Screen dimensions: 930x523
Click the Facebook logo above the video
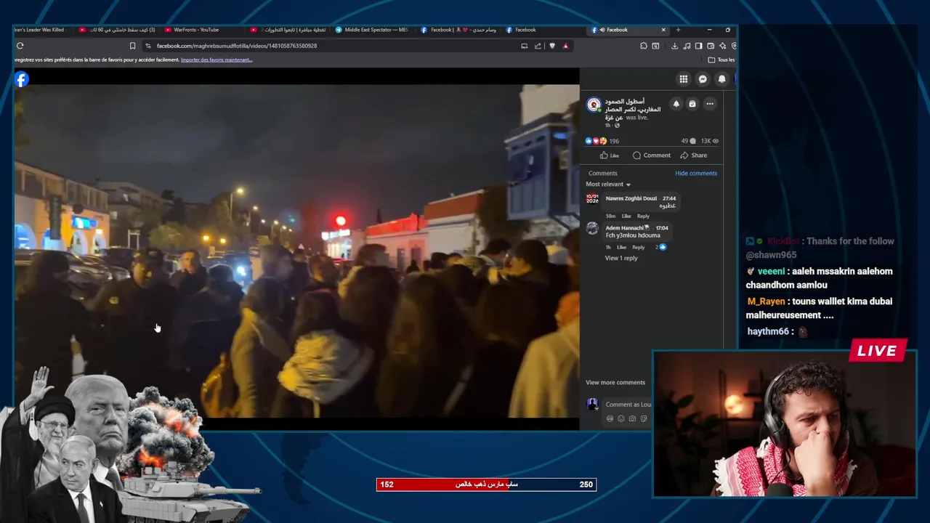pos(21,79)
